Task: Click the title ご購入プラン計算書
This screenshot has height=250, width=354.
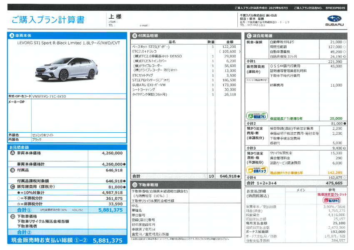Action: pyautogui.click(x=48, y=20)
